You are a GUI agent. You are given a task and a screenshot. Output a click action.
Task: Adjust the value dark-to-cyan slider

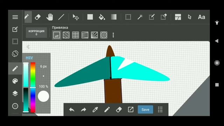click(26, 100)
